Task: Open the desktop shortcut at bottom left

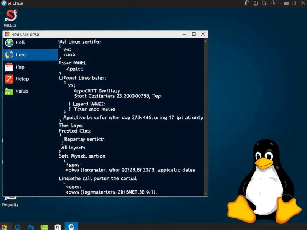Action: point(10,200)
